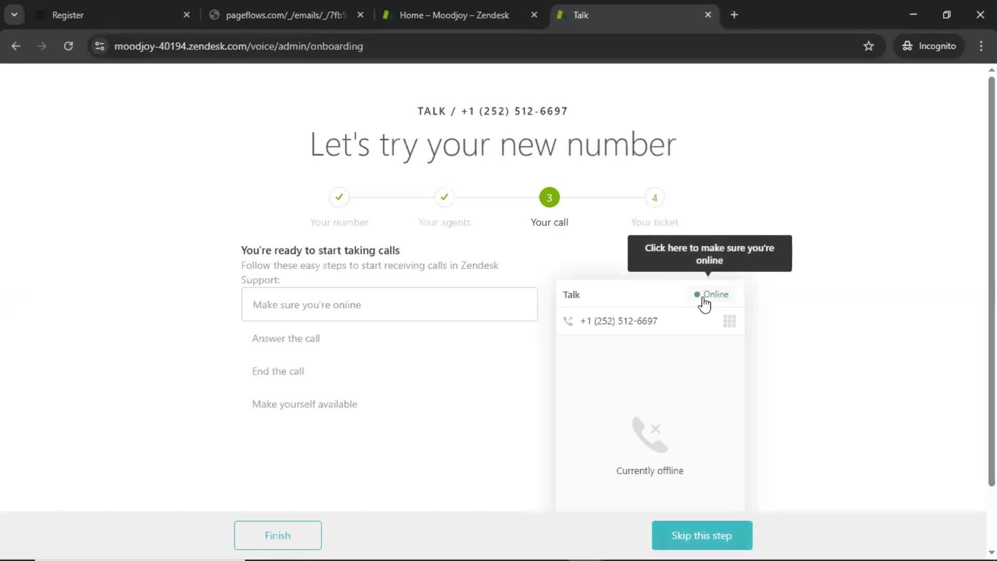997x561 pixels.
Task: Click the scrollbar down arrow
Action: 991,553
